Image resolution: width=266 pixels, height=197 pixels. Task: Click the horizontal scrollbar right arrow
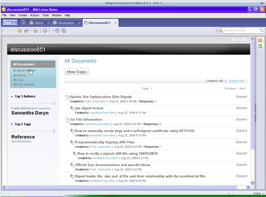[248, 187]
